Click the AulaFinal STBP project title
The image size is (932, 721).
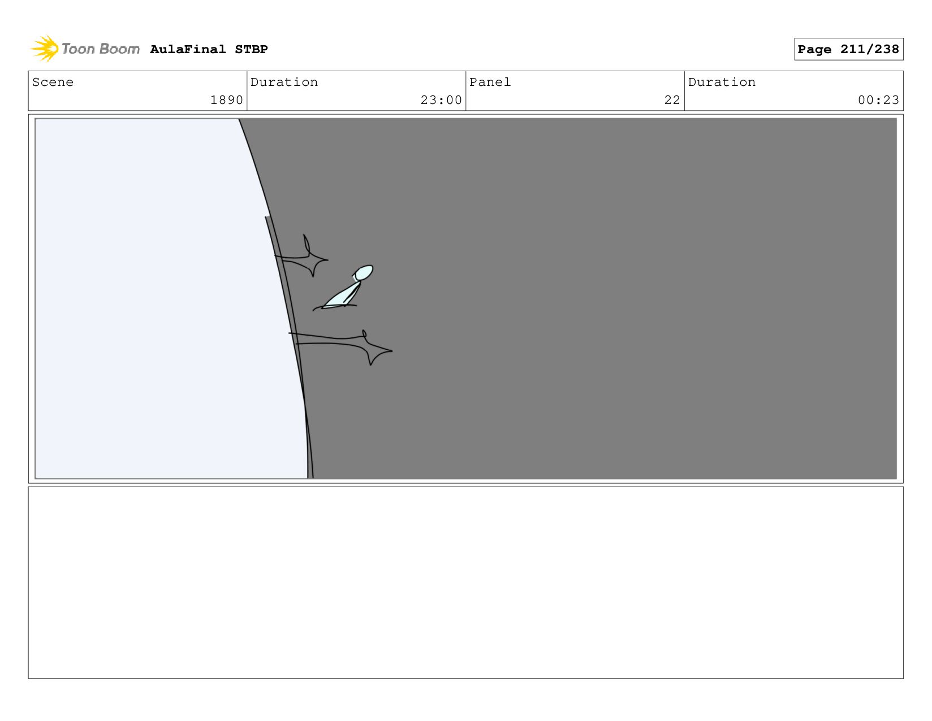209,49
